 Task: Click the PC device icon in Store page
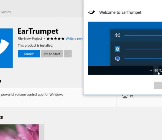125,96
